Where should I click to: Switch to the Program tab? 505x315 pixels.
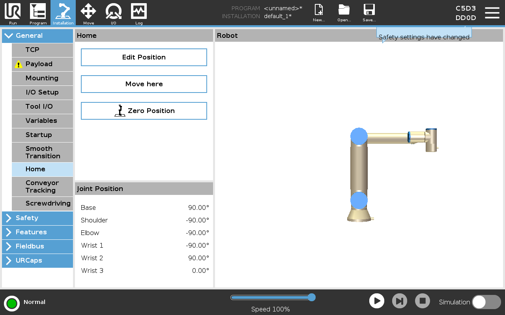pyautogui.click(x=38, y=13)
